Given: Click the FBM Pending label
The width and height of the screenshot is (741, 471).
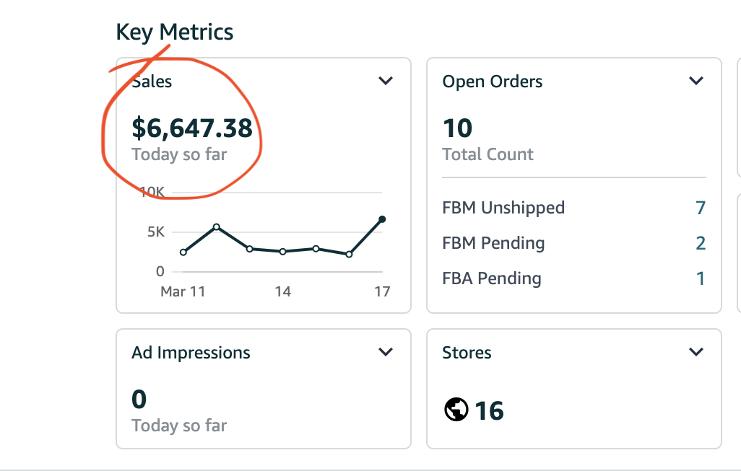Looking at the screenshot, I should click(x=493, y=243).
